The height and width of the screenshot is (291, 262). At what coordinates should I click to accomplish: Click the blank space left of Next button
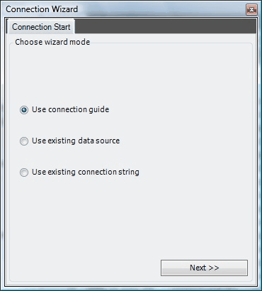[85, 268]
